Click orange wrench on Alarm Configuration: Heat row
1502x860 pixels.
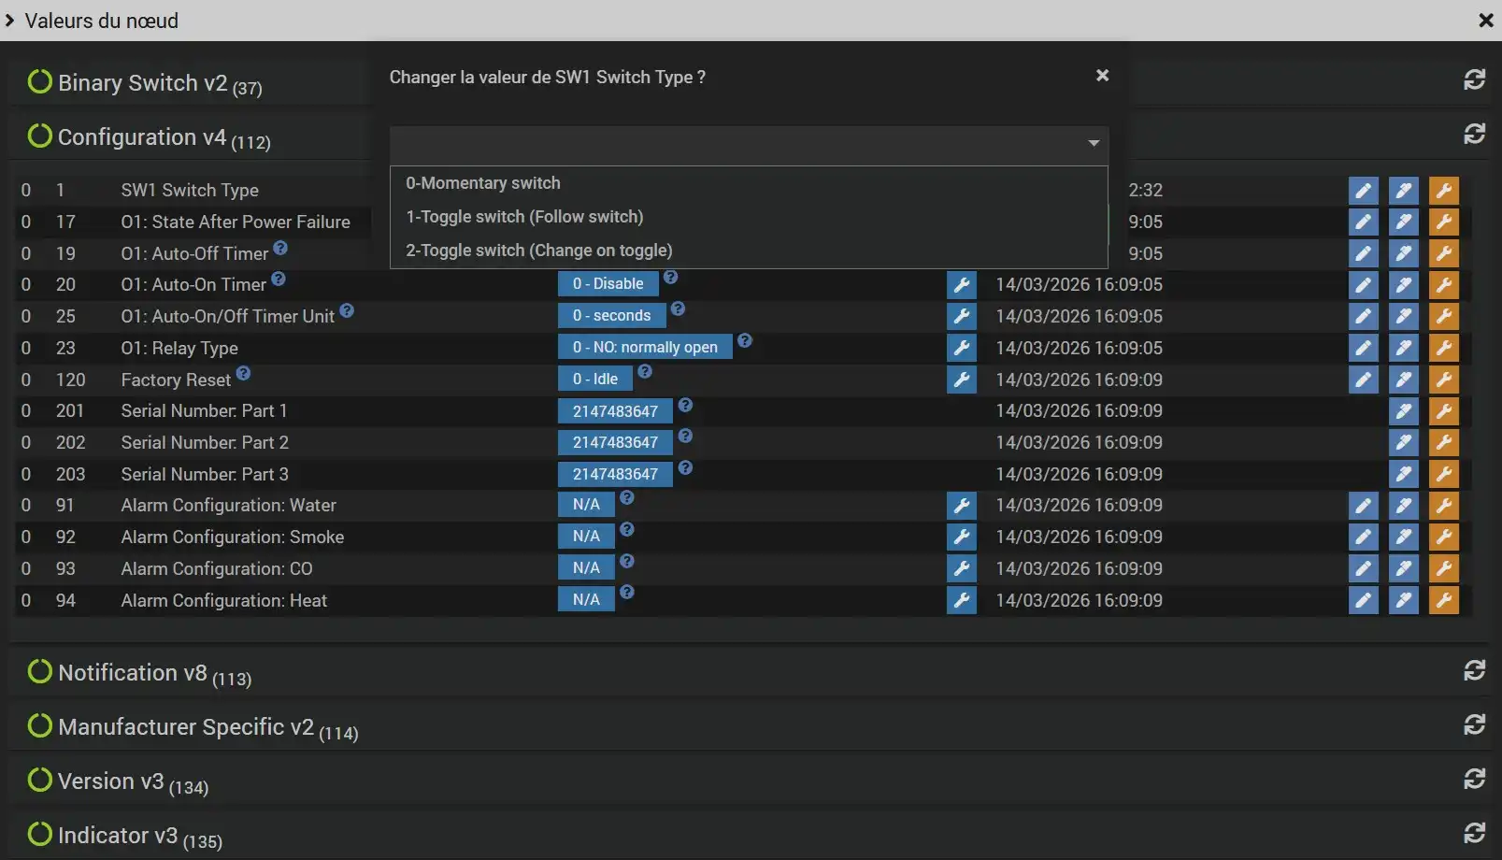(x=1443, y=600)
